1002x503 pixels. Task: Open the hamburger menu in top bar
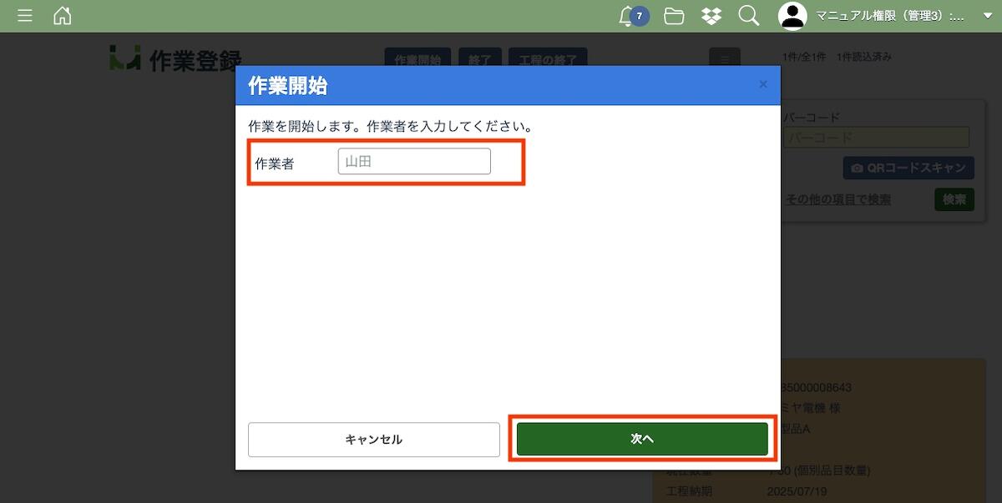pos(25,16)
